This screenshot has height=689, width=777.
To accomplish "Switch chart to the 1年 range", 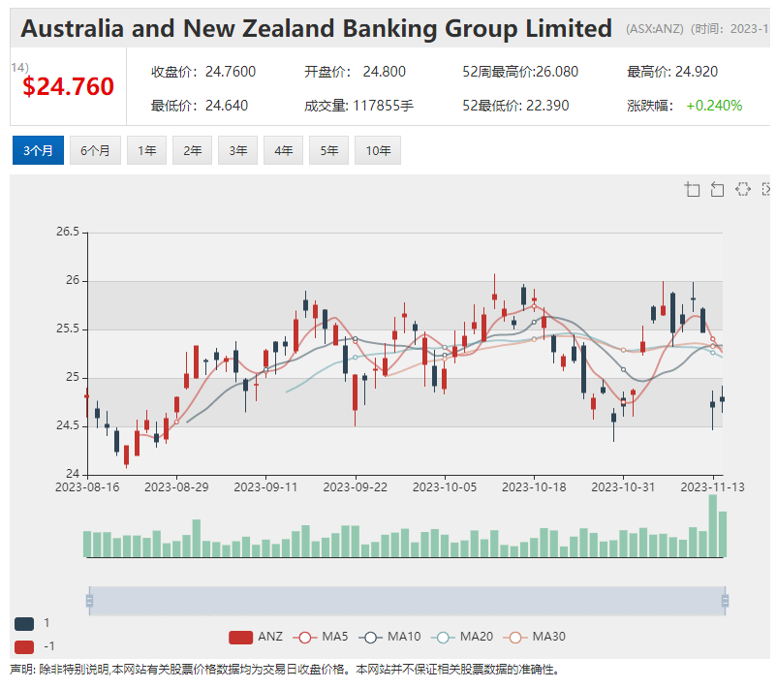I will point(146,150).
